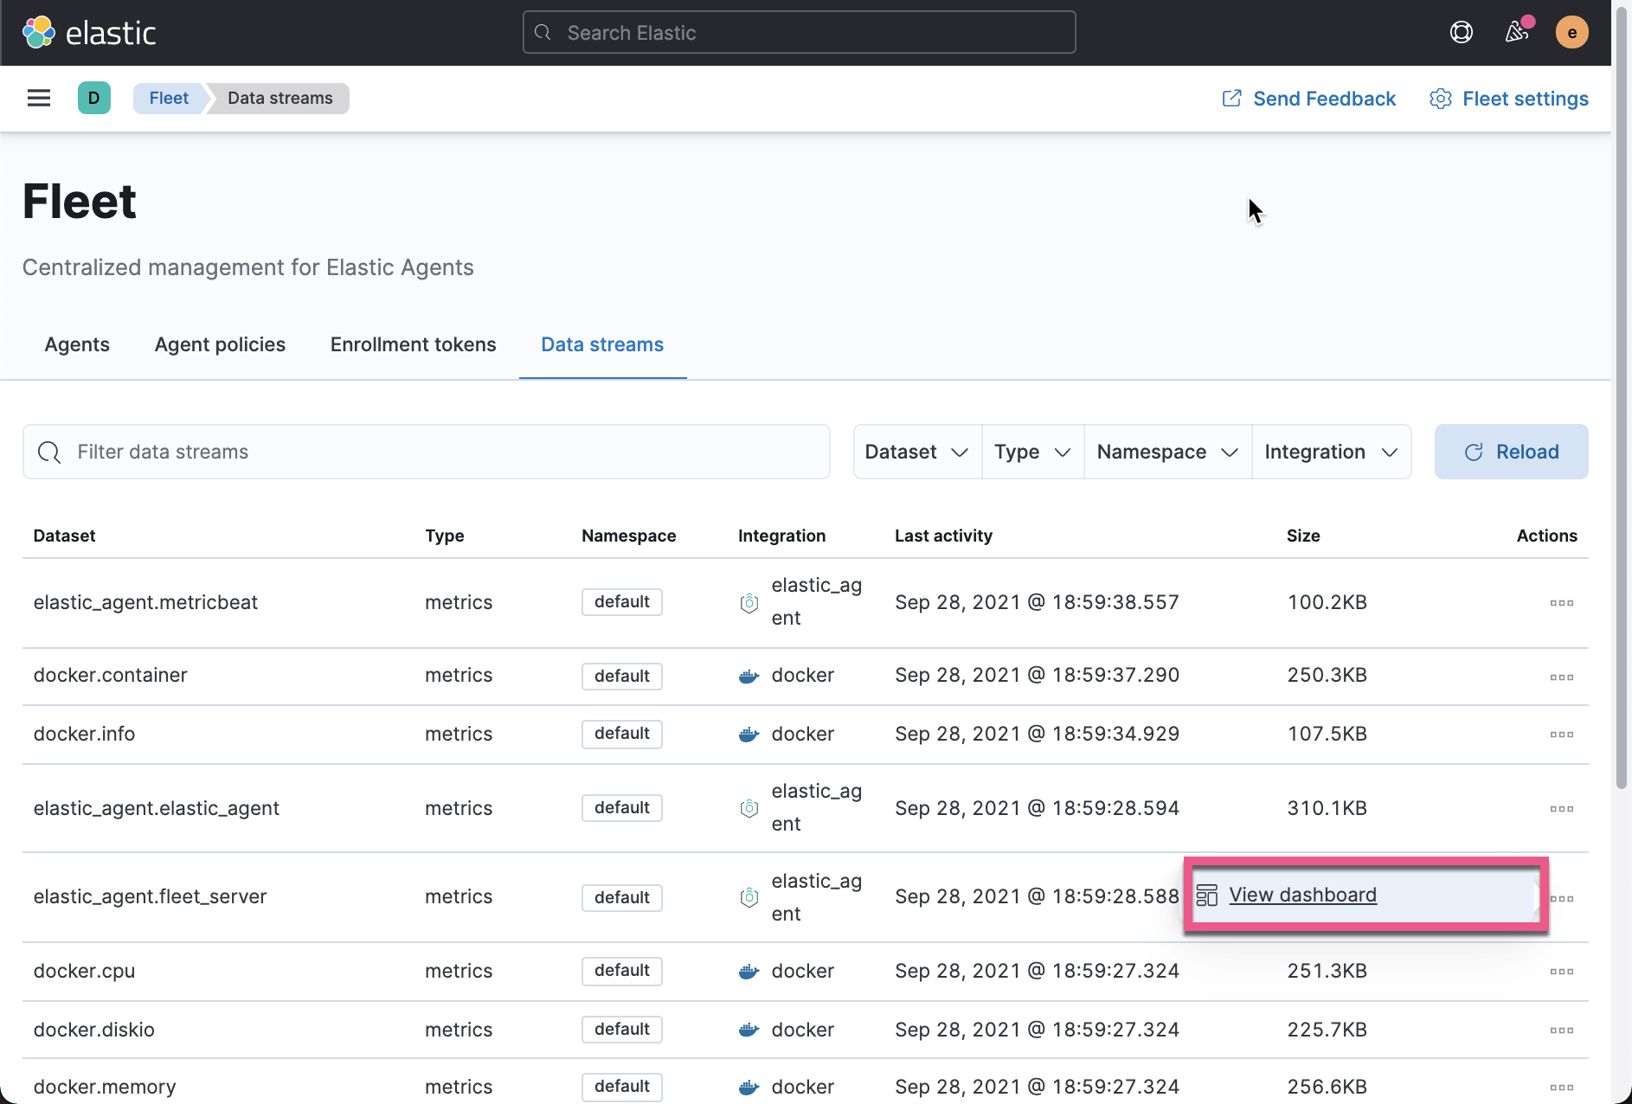Screen dimensions: 1632x1104
Task: Click the Fleet settings gear icon
Action: coord(1440,99)
